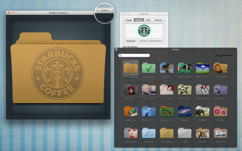Pick the 'Cougar' folder icon
Screen dimensions: 242x151
[202, 133]
